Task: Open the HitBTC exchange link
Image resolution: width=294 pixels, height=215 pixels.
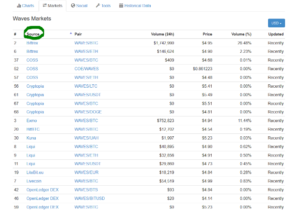Action: point(33,129)
